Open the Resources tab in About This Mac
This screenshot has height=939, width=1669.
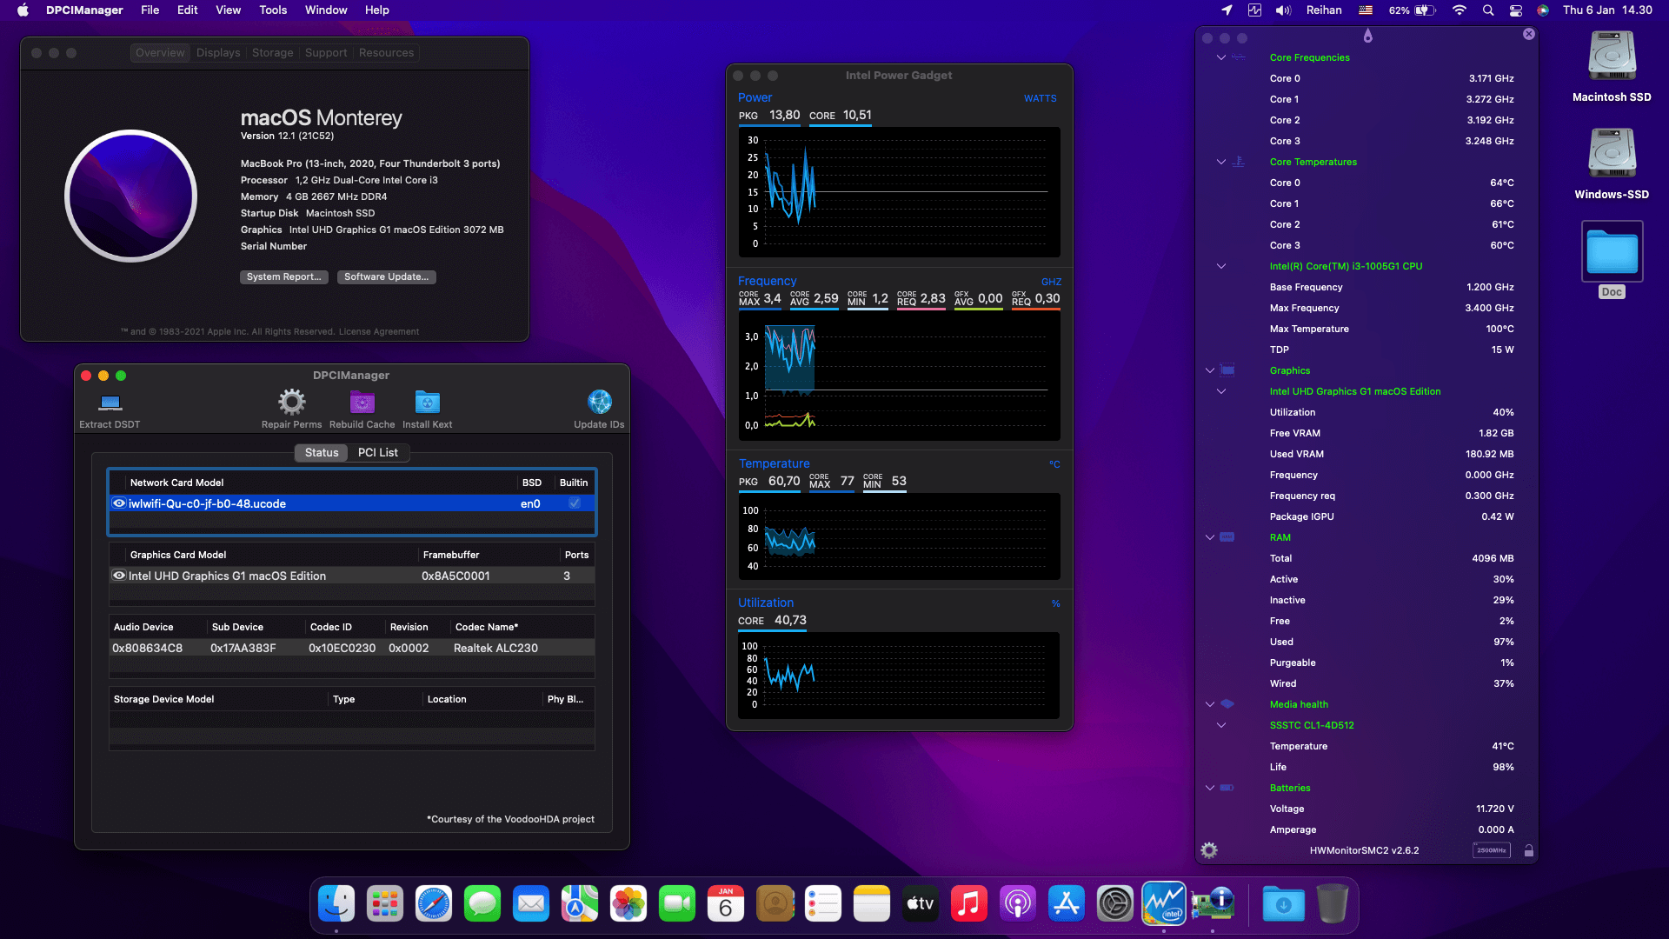click(x=387, y=53)
